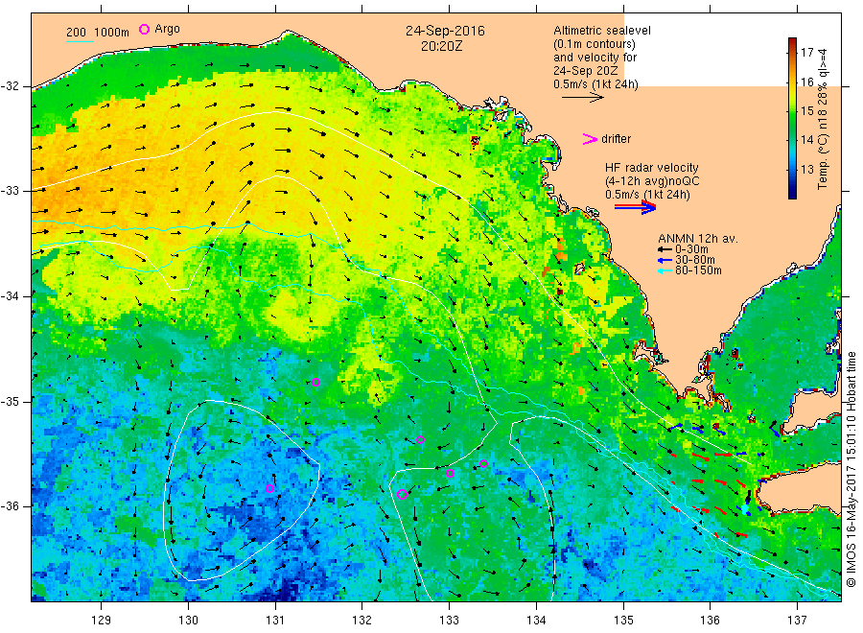
Task: Click the Argo float marker near 131.5E 34.8S
Action: pyautogui.click(x=315, y=382)
